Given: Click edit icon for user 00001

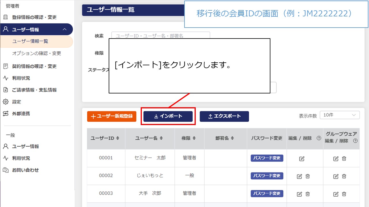Looking at the screenshot, I should pyautogui.click(x=302, y=159).
